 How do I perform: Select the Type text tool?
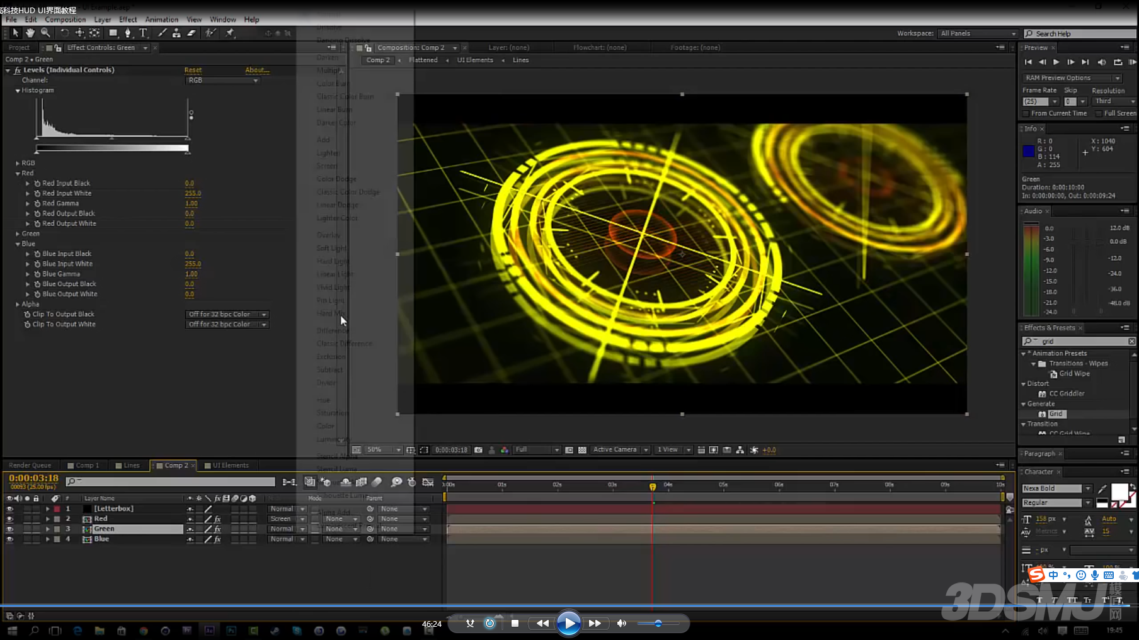click(143, 33)
